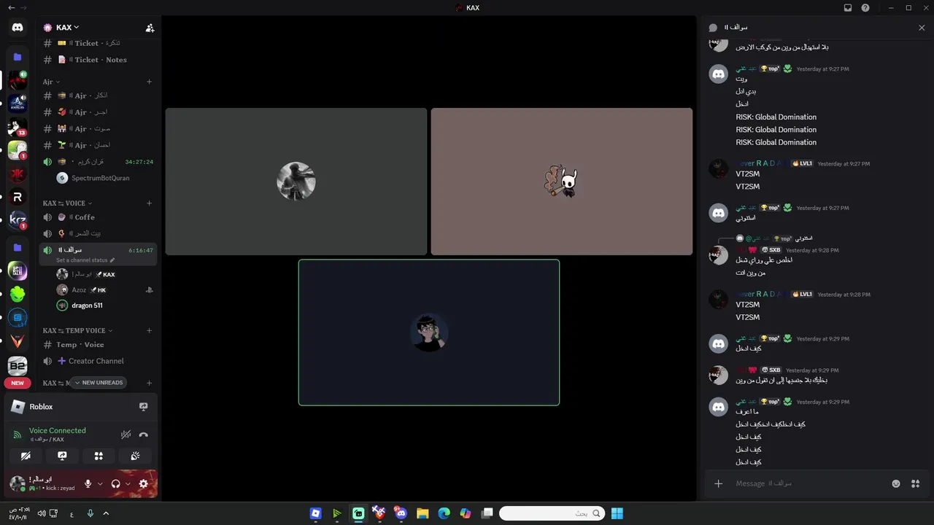
Task: Click the add attachment plus icon
Action: [718, 483]
